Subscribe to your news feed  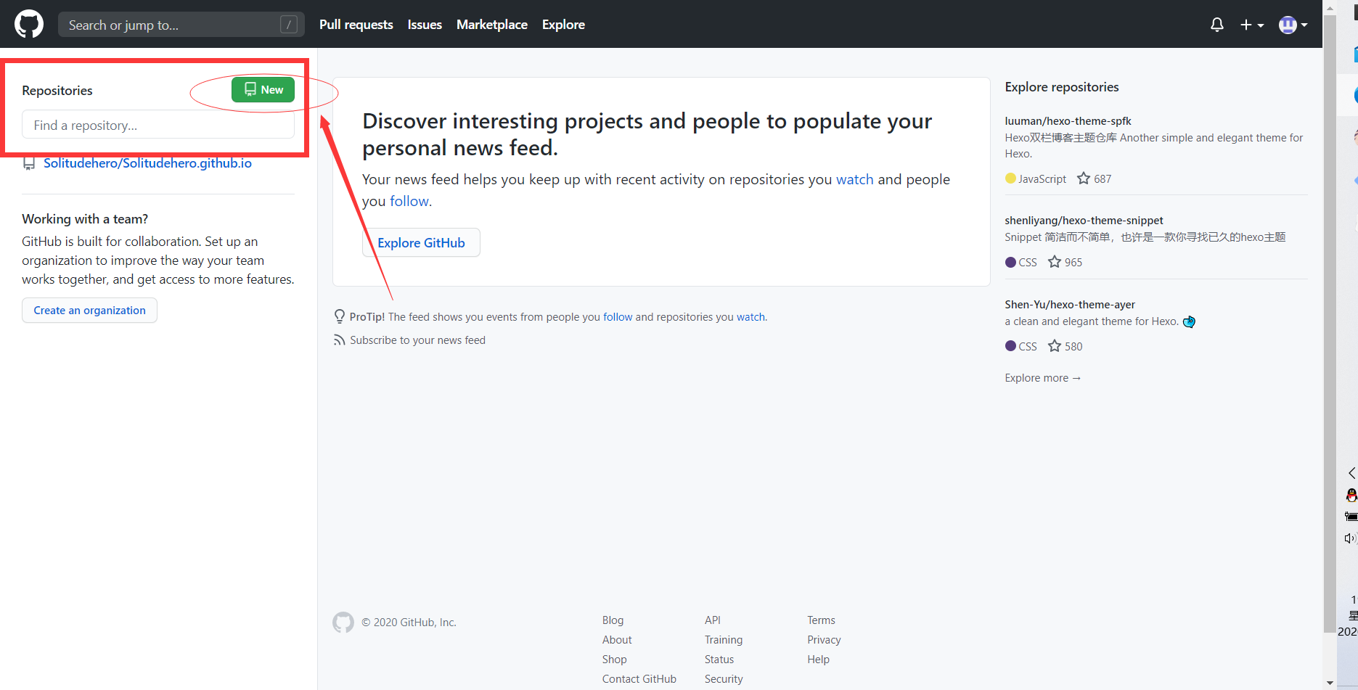pos(417,340)
